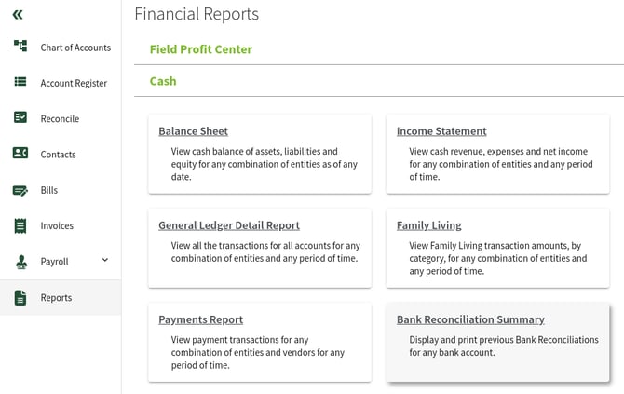Screen dimensions: 624x394
Task: Click the Chart of Accounts icon
Action: (x=20, y=47)
